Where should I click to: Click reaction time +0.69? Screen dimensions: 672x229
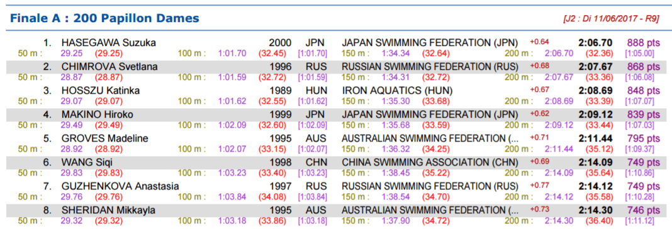click(x=539, y=162)
